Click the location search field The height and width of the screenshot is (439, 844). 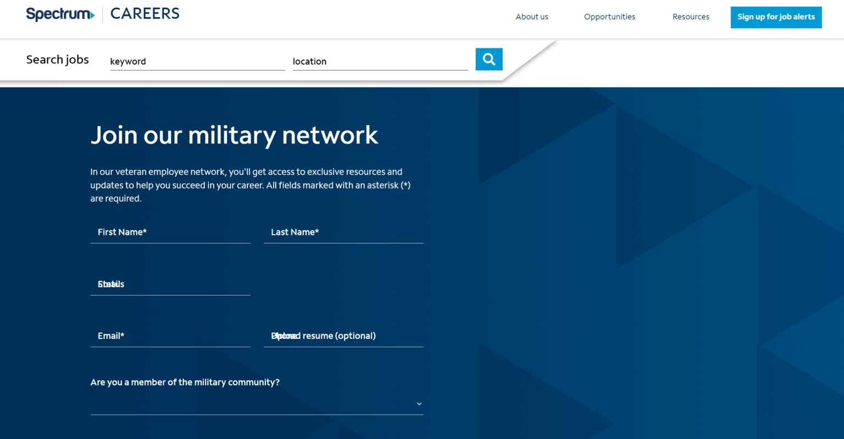pyautogui.click(x=380, y=61)
